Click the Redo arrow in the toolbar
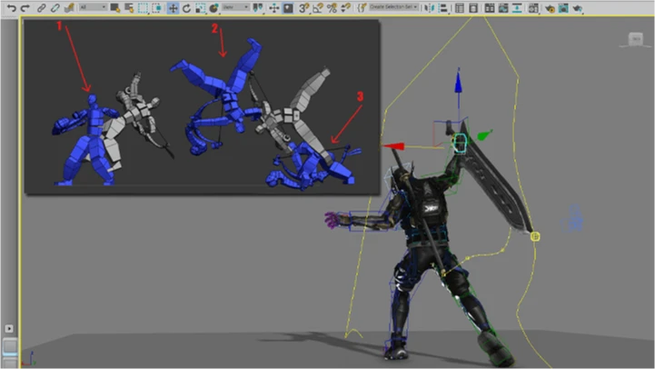Screen dimensions: 655x369 click(x=25, y=8)
